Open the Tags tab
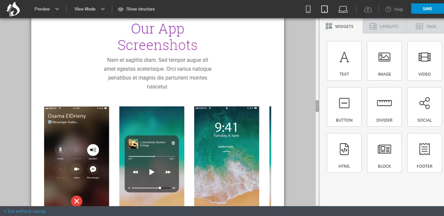 coord(426,26)
